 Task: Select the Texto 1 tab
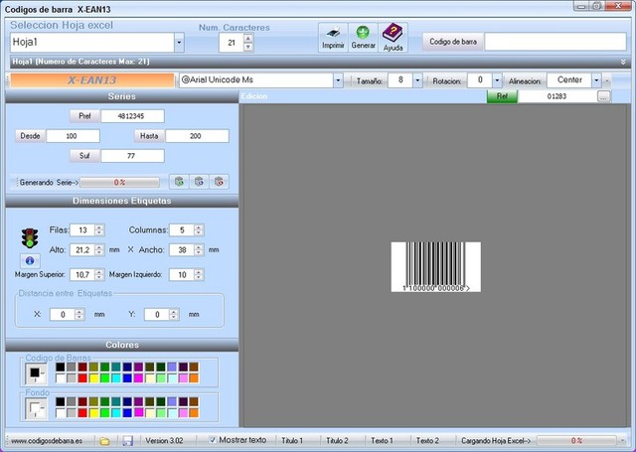(x=382, y=441)
